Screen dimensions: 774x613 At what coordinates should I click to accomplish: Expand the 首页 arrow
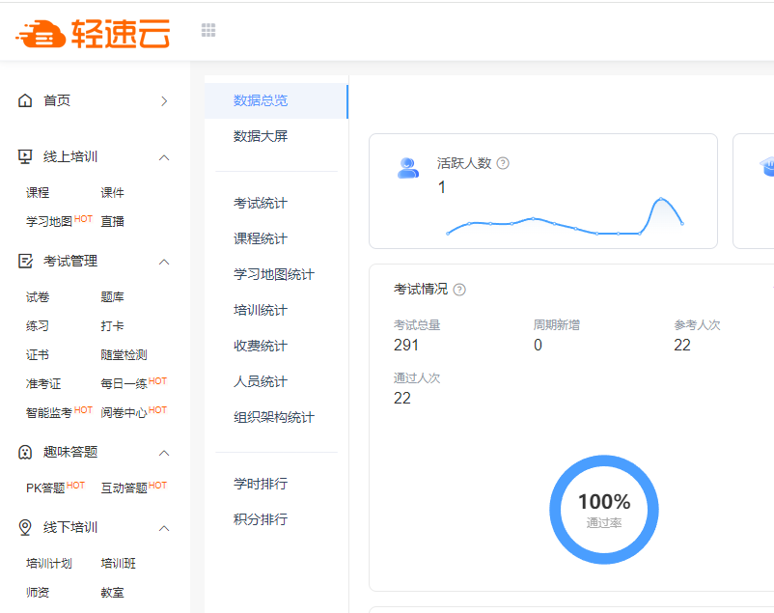(164, 100)
